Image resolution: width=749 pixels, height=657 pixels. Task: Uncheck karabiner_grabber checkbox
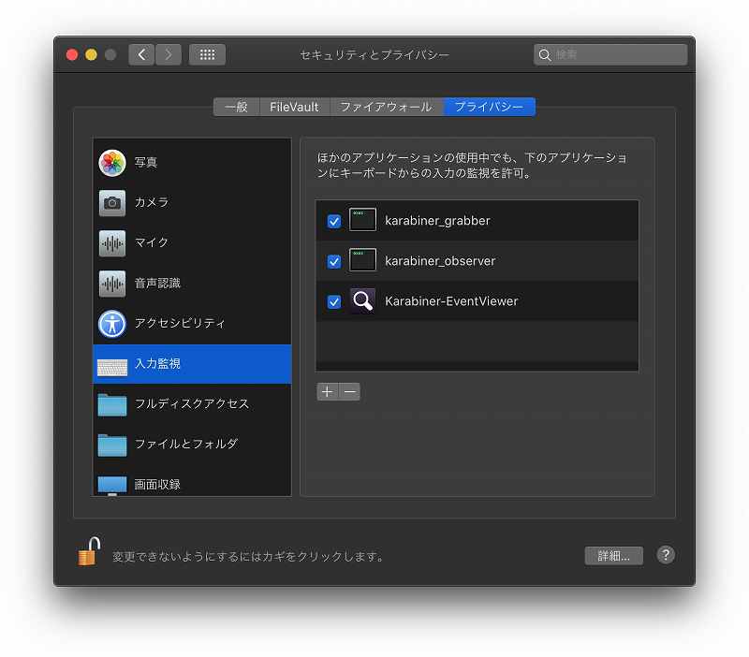tap(334, 221)
